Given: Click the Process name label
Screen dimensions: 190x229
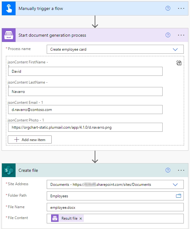Looking at the screenshot, I should (x=19, y=49).
